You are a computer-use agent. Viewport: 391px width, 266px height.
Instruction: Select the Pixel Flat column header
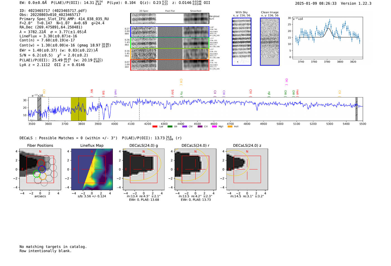170,11
